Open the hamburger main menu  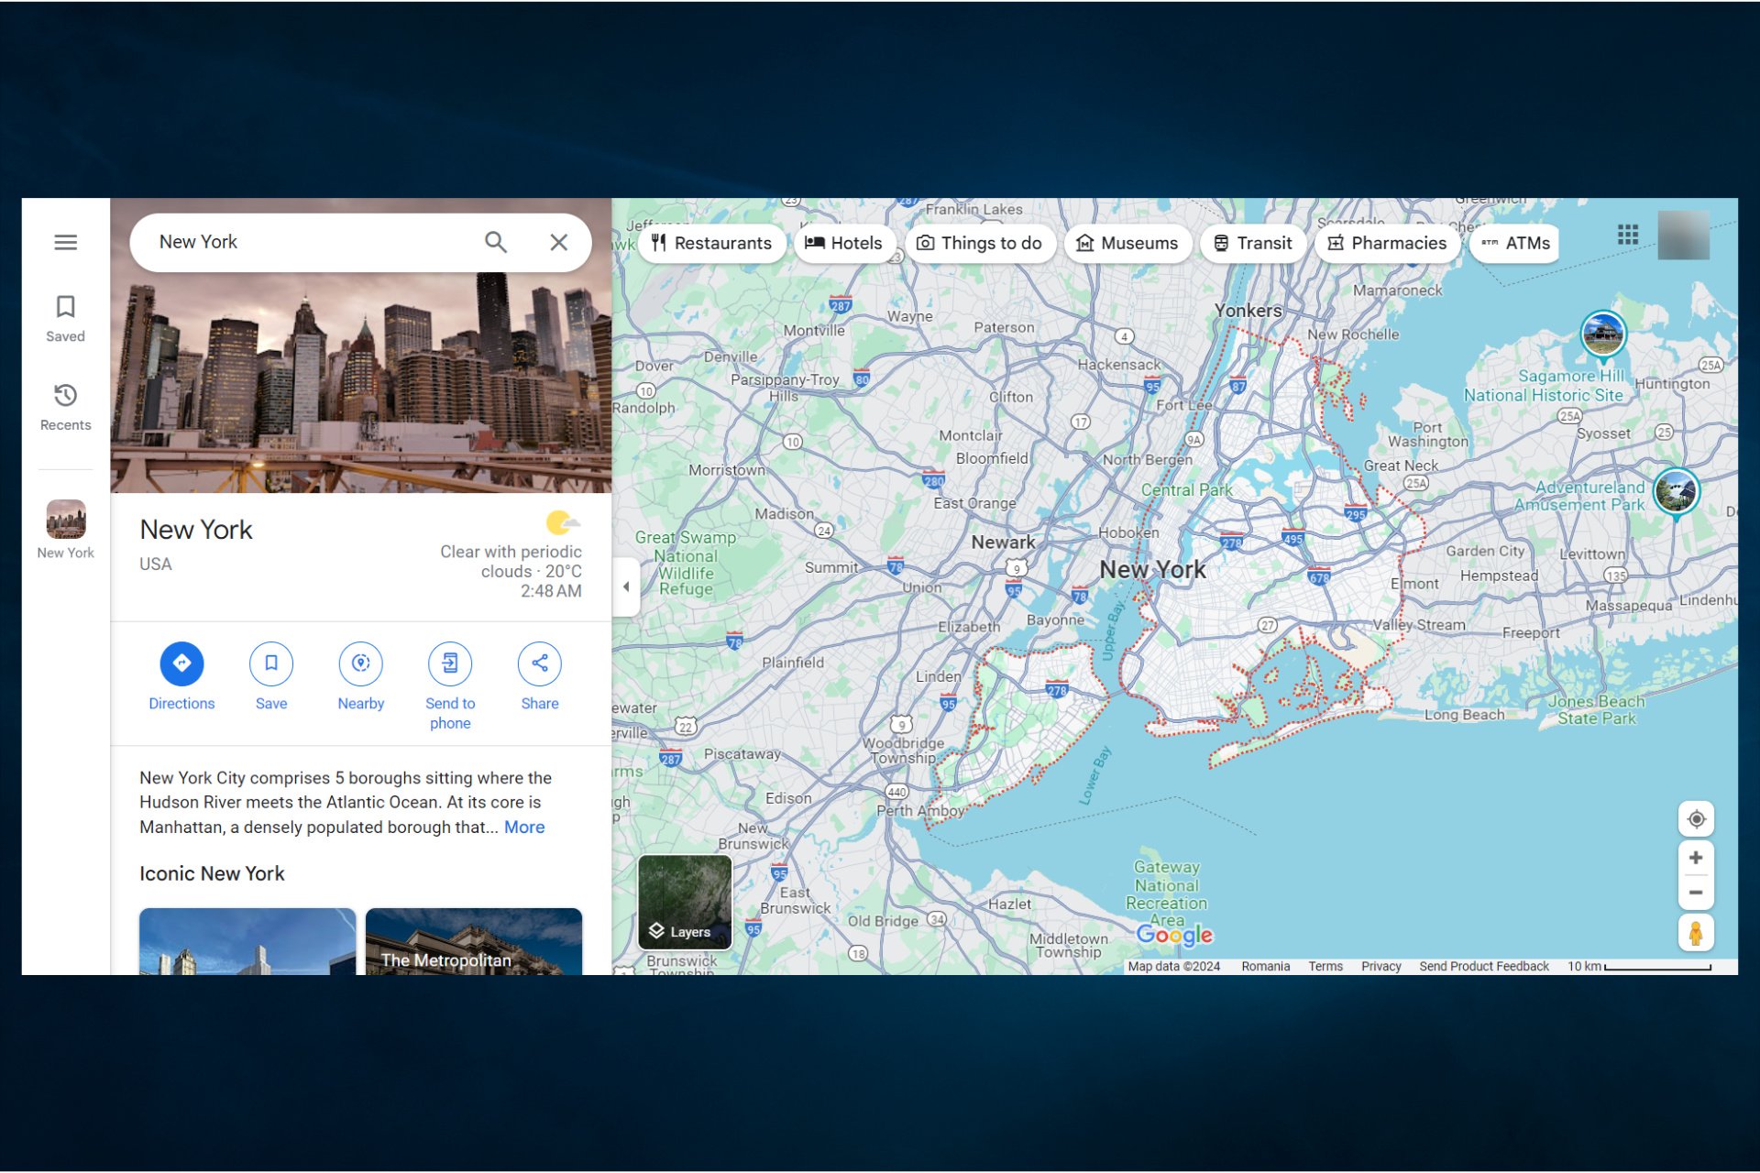click(x=65, y=242)
